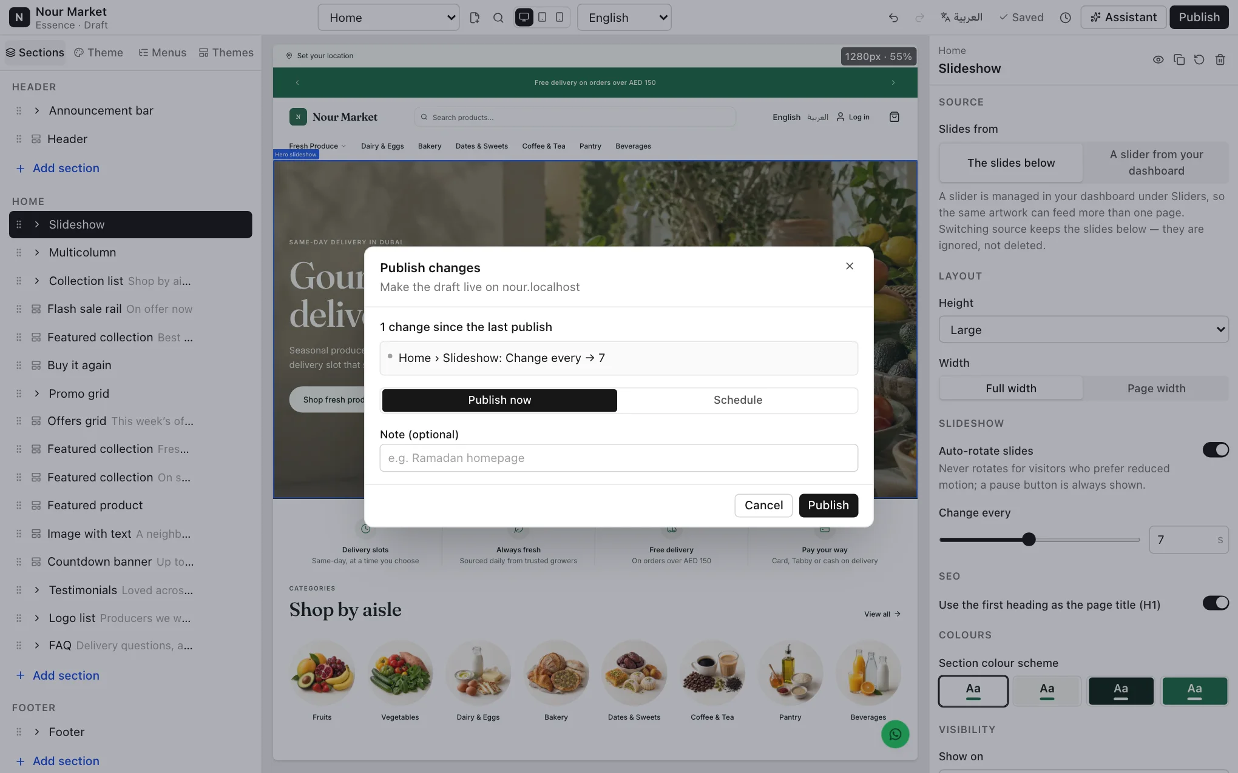The height and width of the screenshot is (773, 1238).
Task: Click the redo arrow icon
Action: coord(919,18)
